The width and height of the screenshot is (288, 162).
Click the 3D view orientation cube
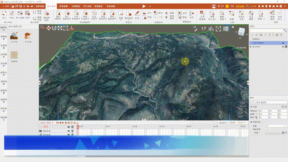[241, 31]
